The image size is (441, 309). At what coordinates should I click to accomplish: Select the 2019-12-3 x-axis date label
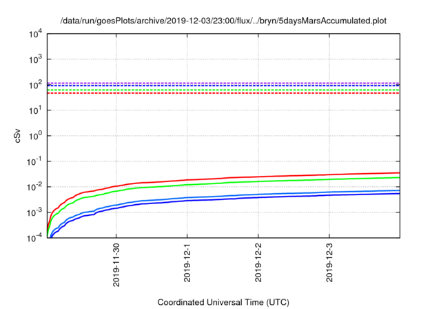point(329,263)
